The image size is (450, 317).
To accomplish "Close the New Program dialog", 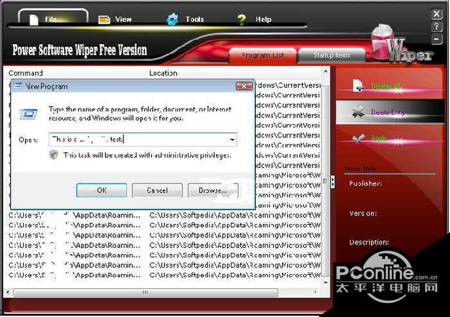I will tap(244, 86).
